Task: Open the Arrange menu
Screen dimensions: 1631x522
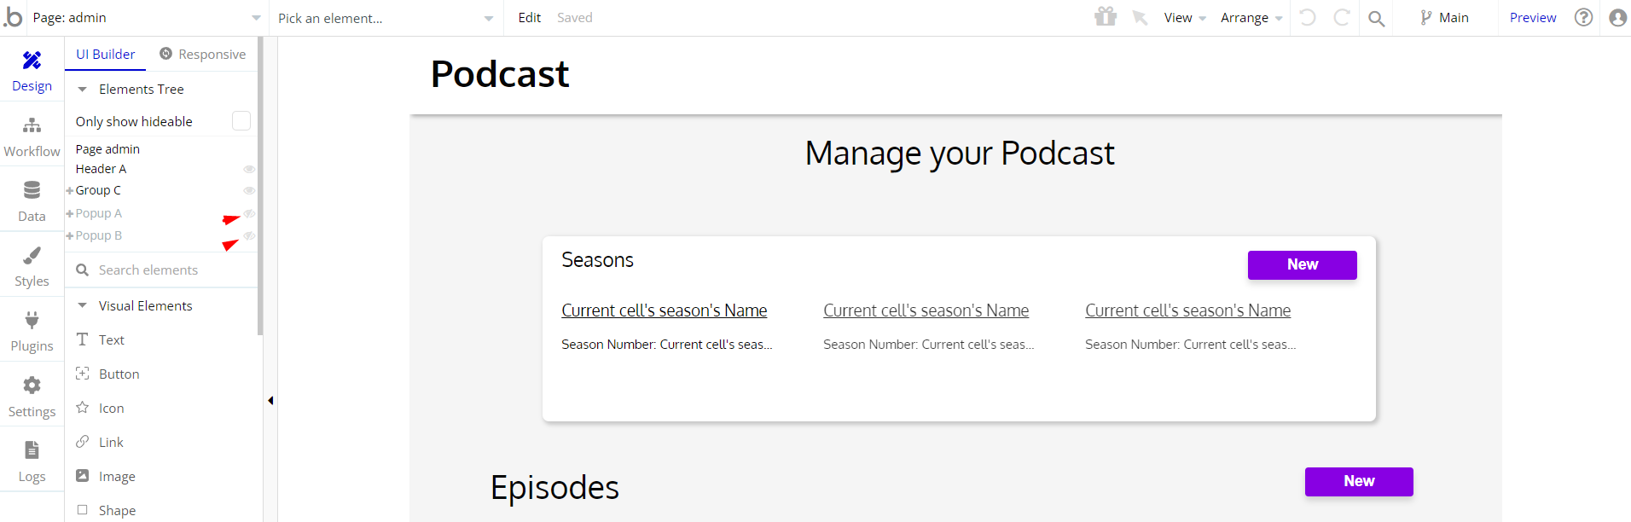Action: (1251, 18)
